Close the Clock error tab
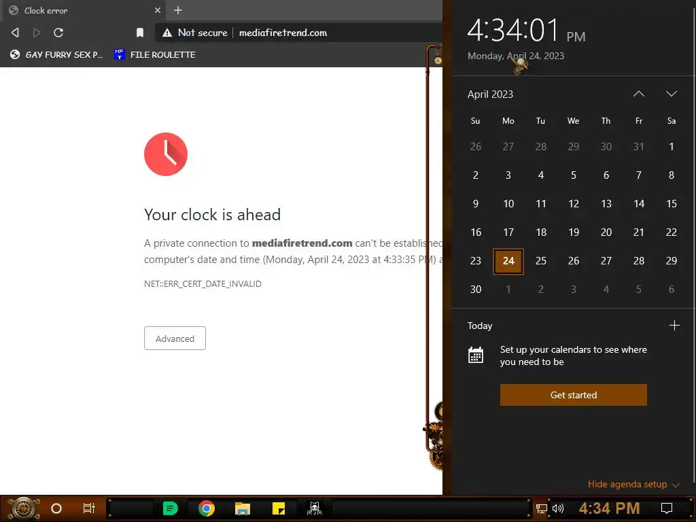 click(x=158, y=10)
